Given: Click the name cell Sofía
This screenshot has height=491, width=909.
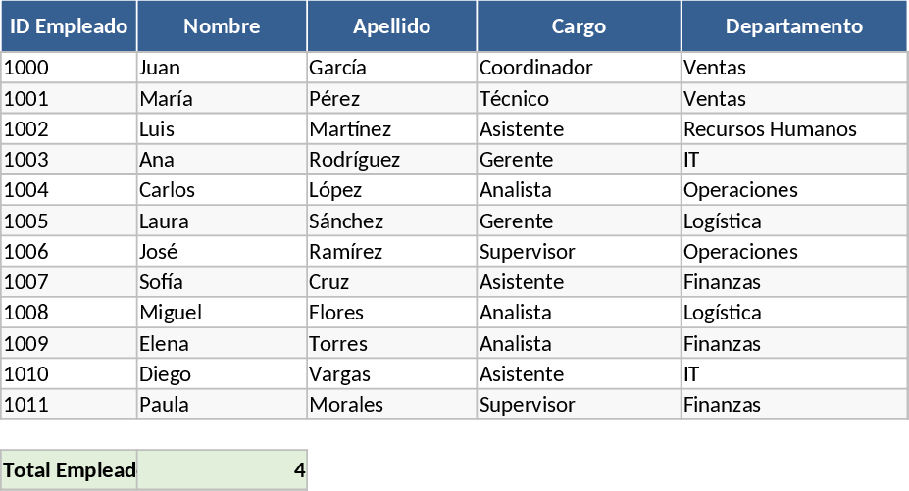Looking at the screenshot, I should tap(222, 282).
